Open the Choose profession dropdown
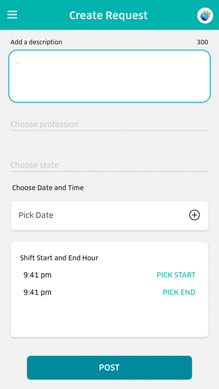219x389 pixels. [109, 124]
